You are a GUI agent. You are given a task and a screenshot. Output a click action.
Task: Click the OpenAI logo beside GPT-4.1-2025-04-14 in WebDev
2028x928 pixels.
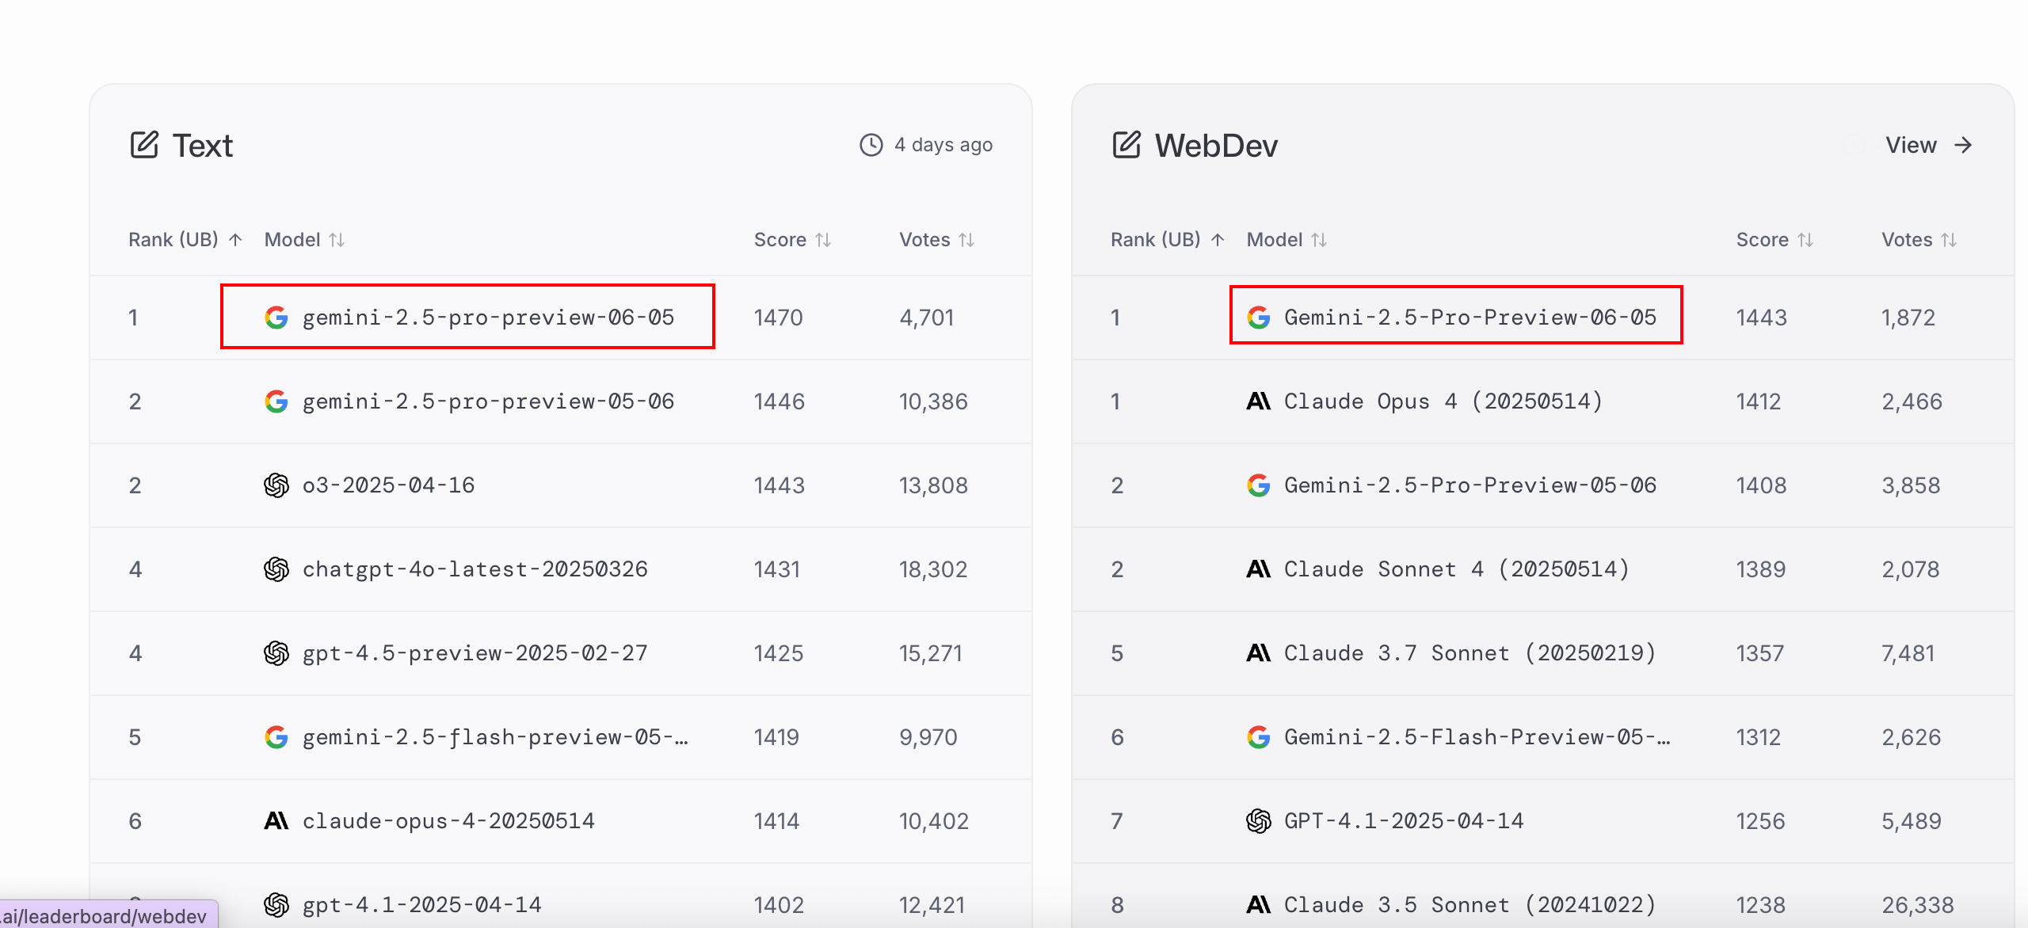[1259, 821]
